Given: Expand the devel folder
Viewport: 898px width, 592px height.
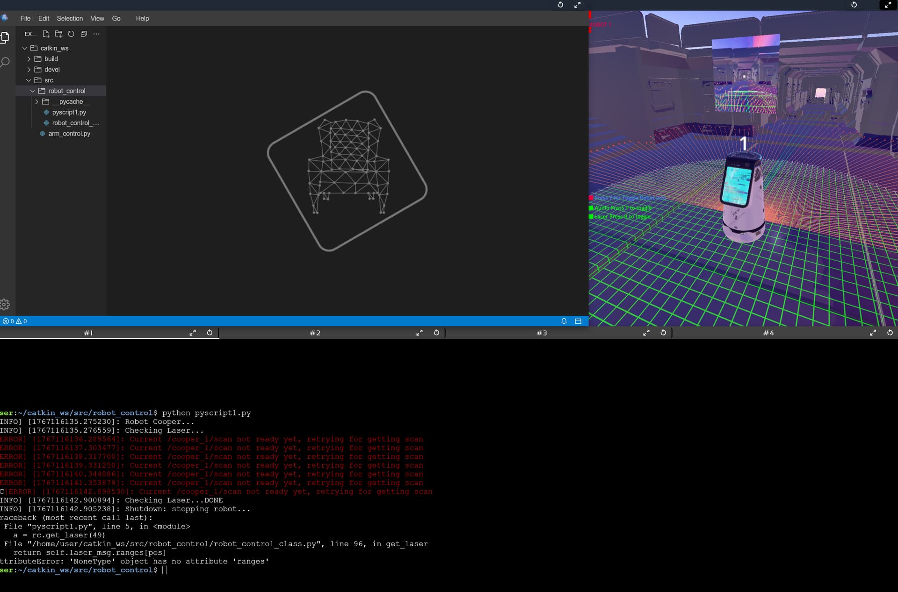Looking at the screenshot, I should (52, 70).
